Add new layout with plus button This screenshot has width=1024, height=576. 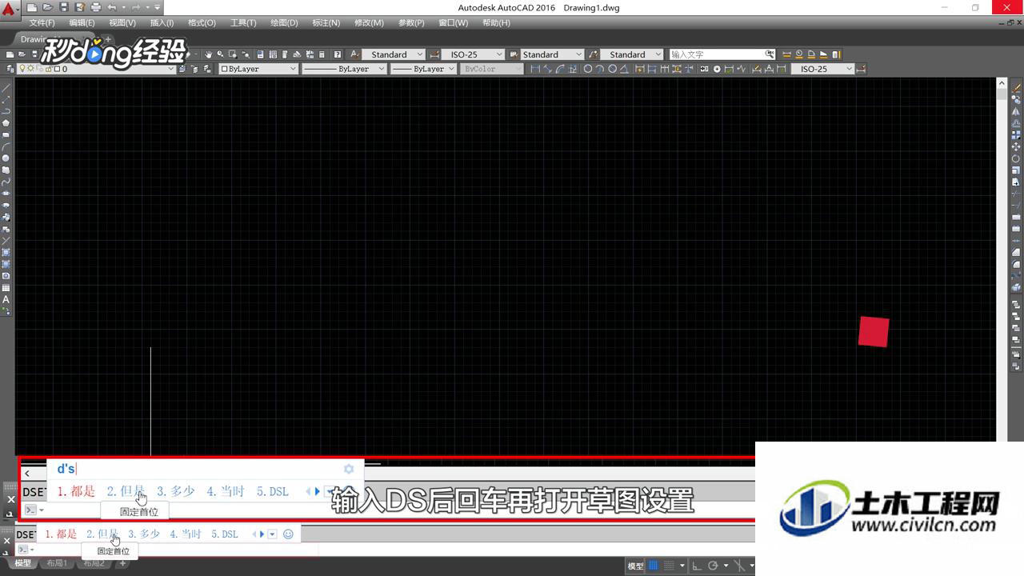pos(122,564)
